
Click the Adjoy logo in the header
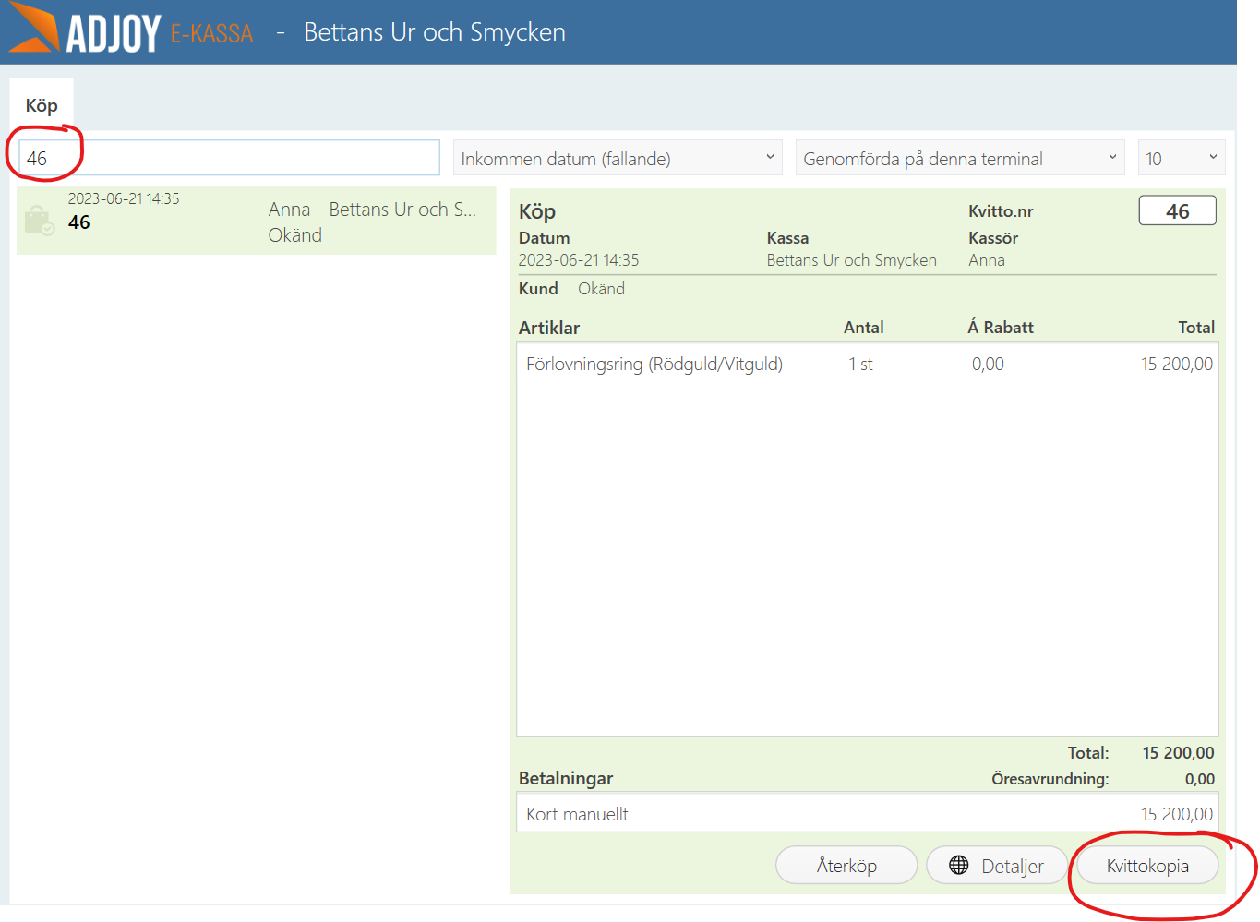click(85, 31)
